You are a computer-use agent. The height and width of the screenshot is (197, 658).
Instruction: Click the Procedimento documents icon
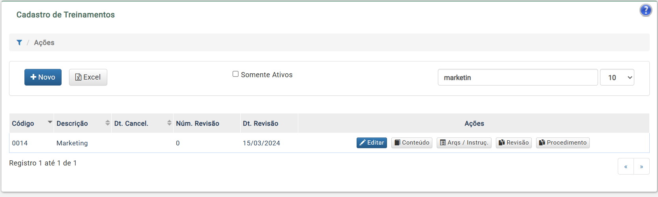tap(542, 143)
